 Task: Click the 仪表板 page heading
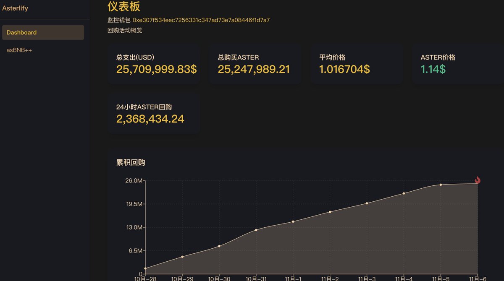tap(124, 6)
